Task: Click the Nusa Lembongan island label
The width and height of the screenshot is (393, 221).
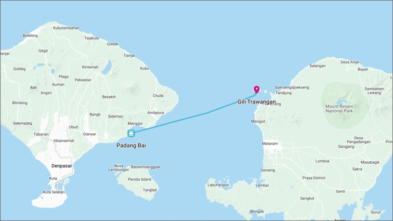Action: [x=118, y=168]
